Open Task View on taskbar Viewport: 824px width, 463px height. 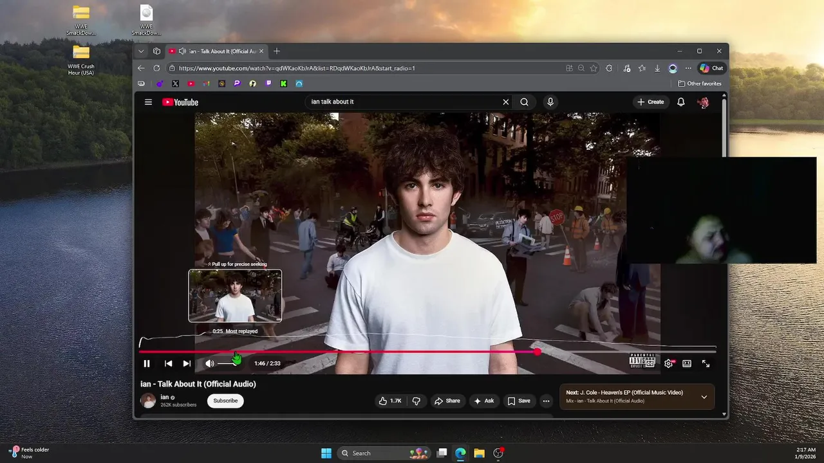point(442,453)
